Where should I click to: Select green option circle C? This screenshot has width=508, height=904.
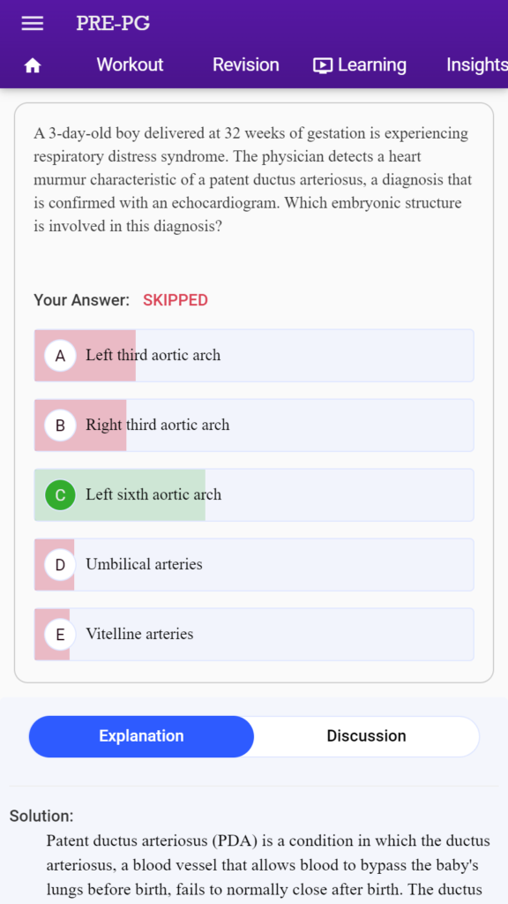coord(61,495)
